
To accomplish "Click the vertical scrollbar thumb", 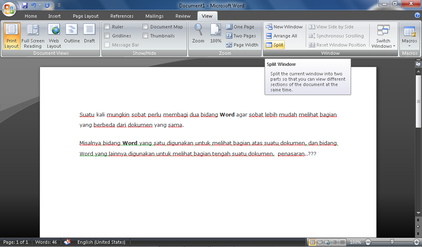I will point(418,101).
